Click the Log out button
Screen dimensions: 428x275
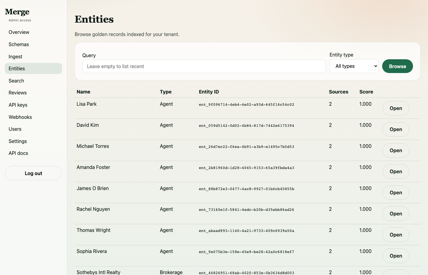tap(33, 173)
